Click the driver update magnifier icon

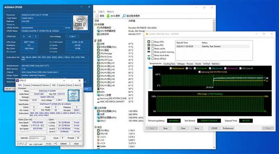point(124,16)
